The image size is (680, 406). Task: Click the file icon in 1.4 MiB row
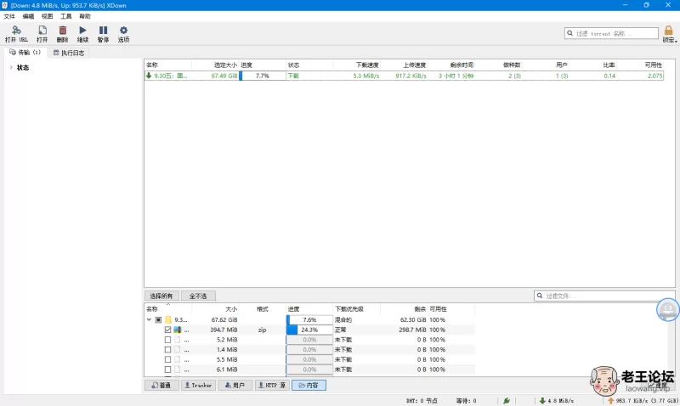point(178,350)
